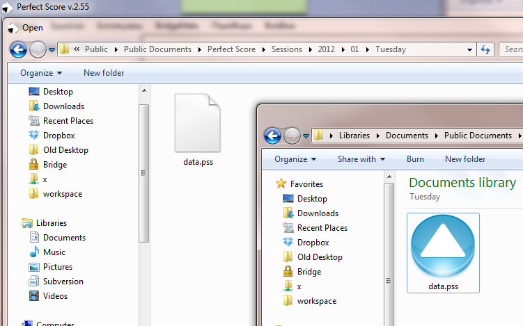The width and height of the screenshot is (523, 326).
Task: Select 01 in breadcrumb path
Action: (354, 49)
